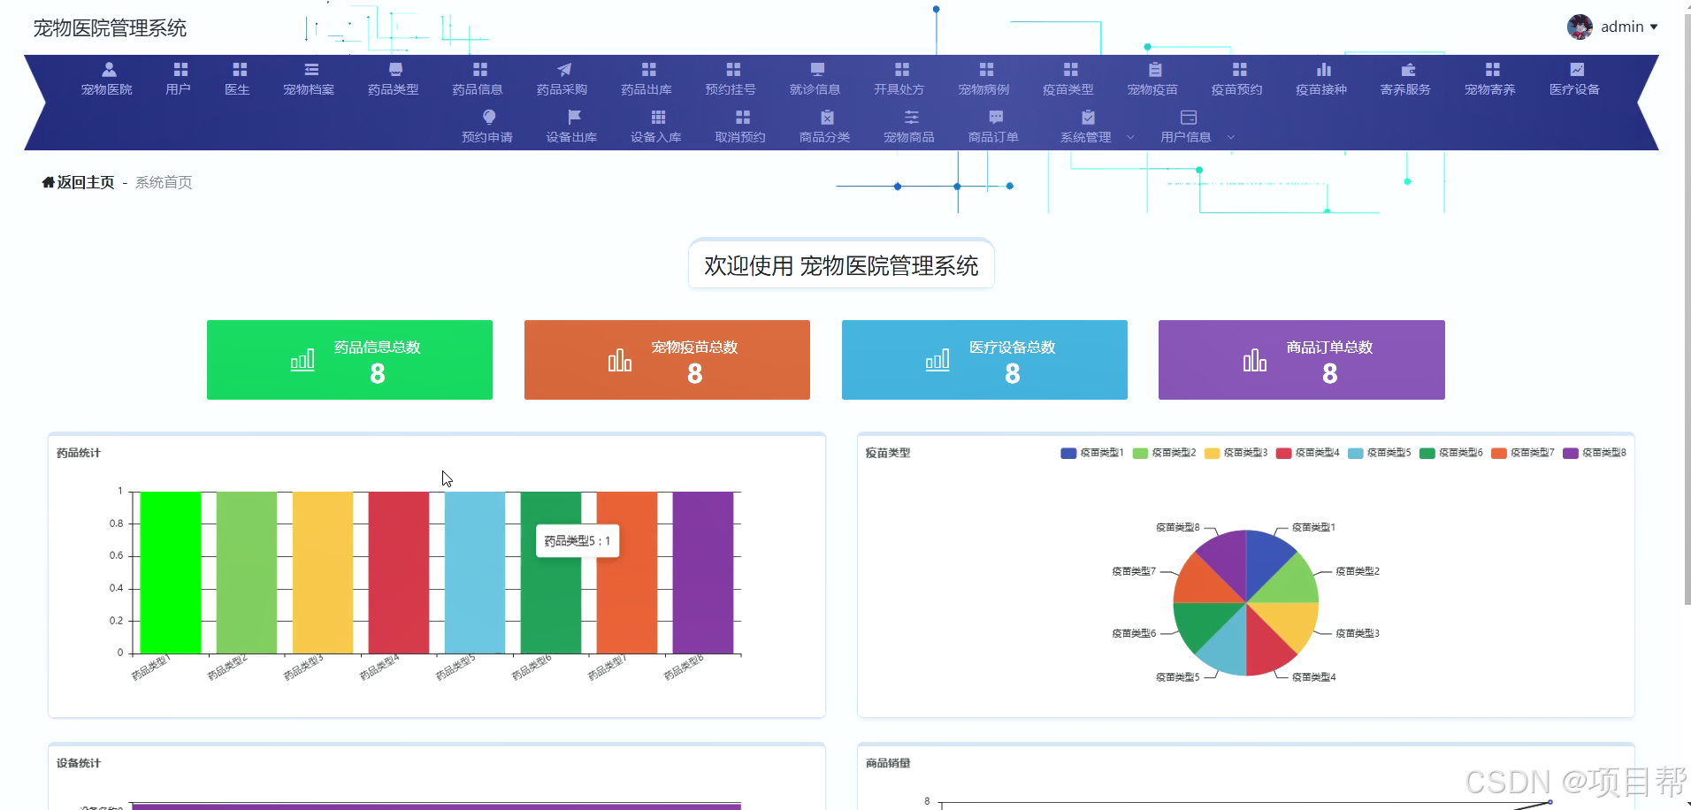Open the 设备入库 grid icon
This screenshot has width=1691, height=810.
pos(658,117)
